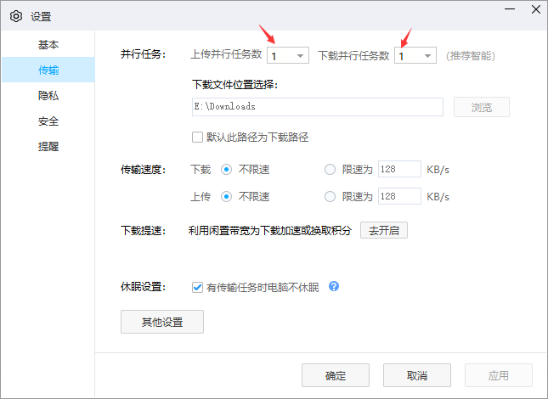This screenshot has height=399, width=548.
Task: Enable default download path checkbox
Action: [x=198, y=137]
